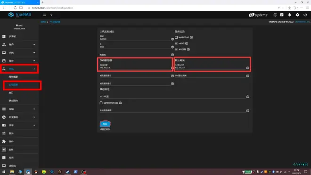This screenshot has width=311, height=175.
Task: Collapse the Network menu arrow
Action: click(x=34, y=69)
